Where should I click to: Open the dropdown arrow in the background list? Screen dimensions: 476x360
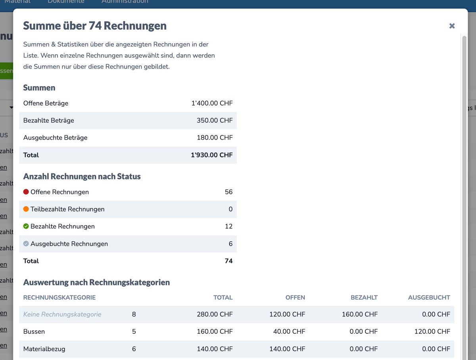point(11,108)
